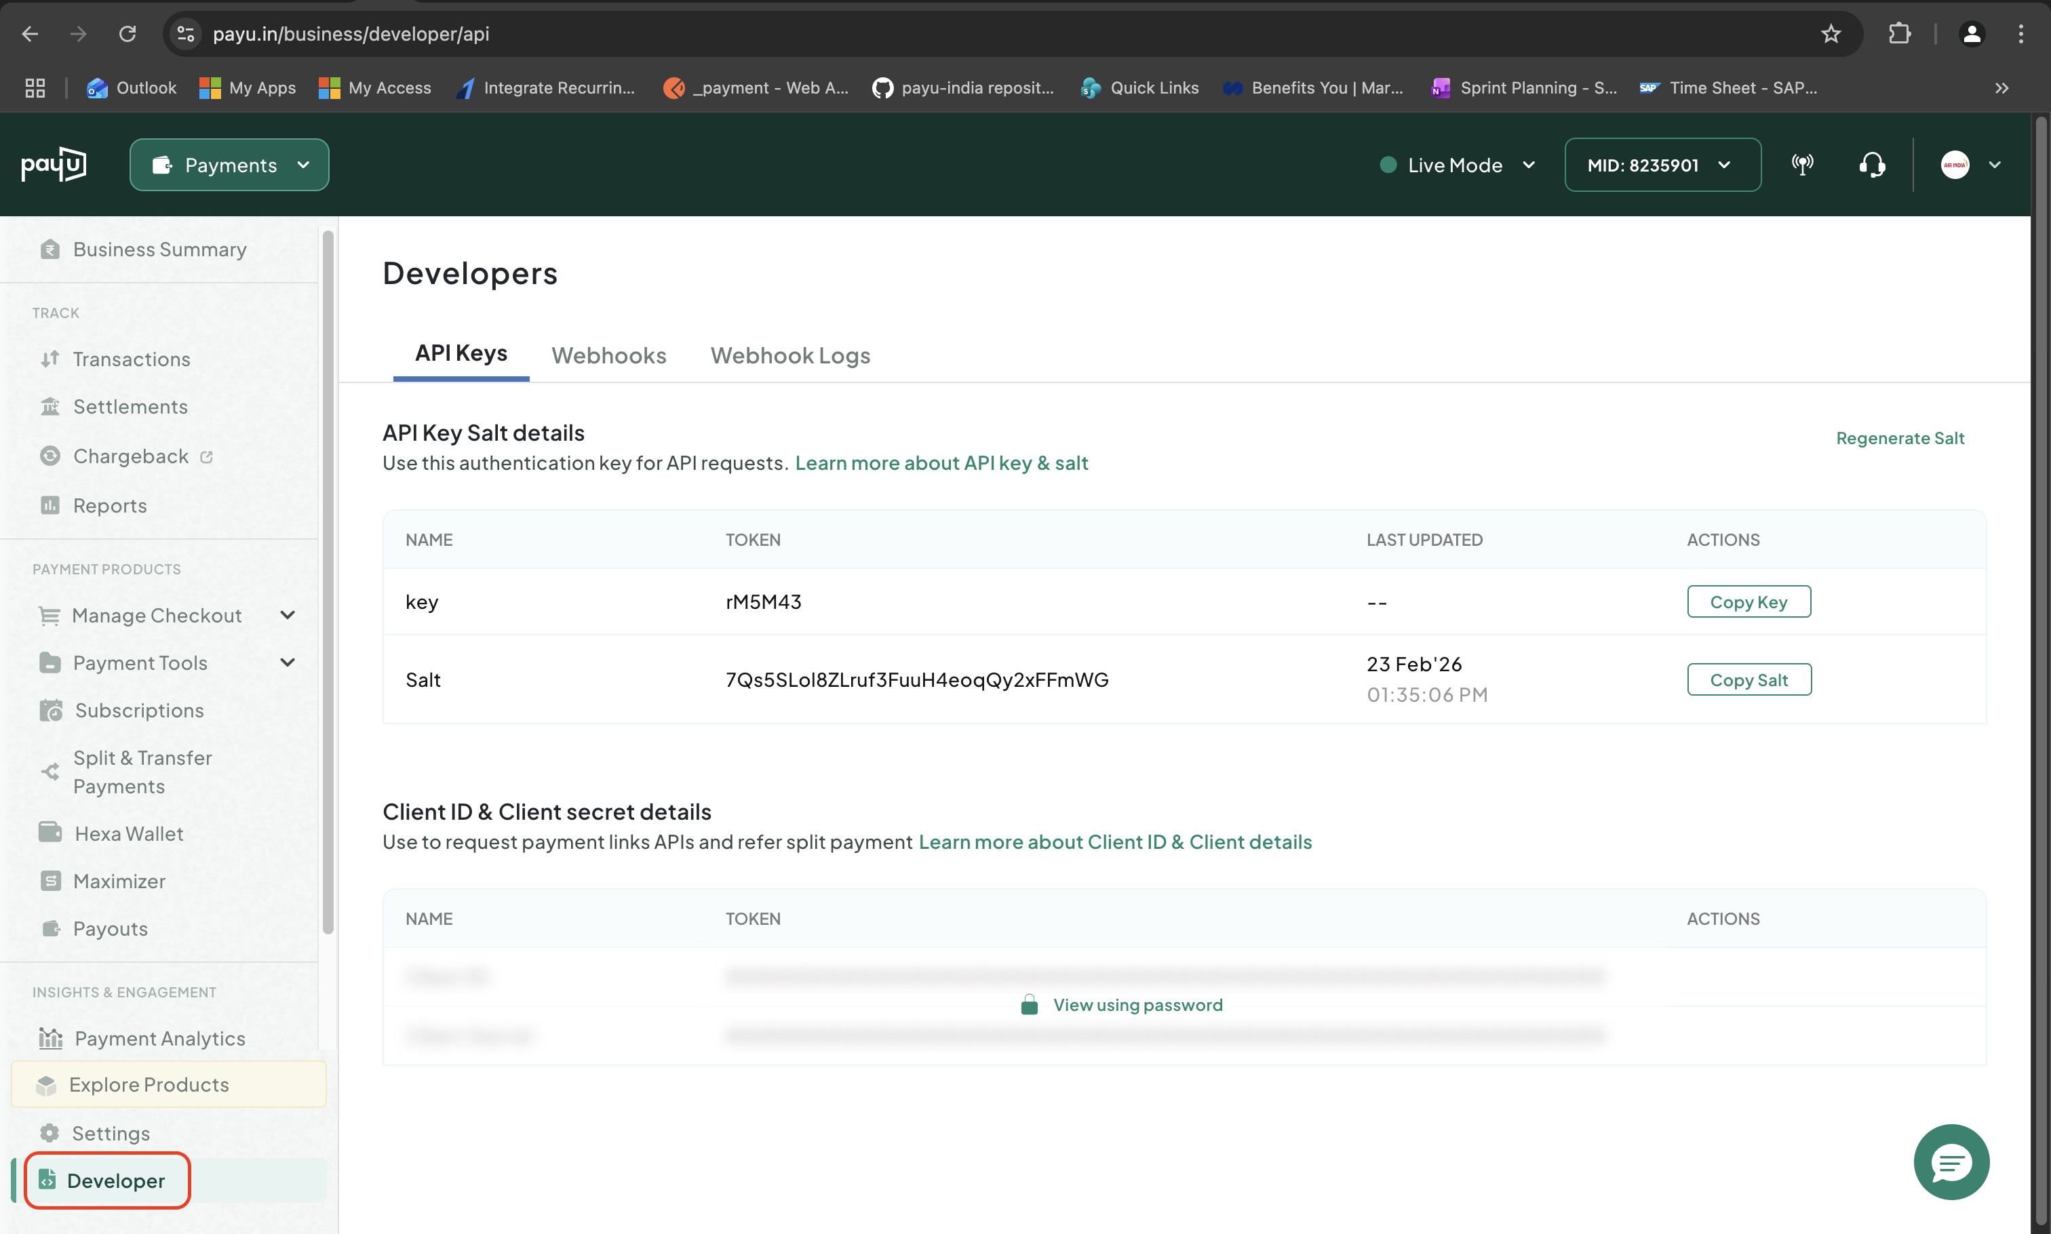Viewport: 2051px width, 1234px height.
Task: Click the Regenerate Salt link
Action: [x=1899, y=438]
